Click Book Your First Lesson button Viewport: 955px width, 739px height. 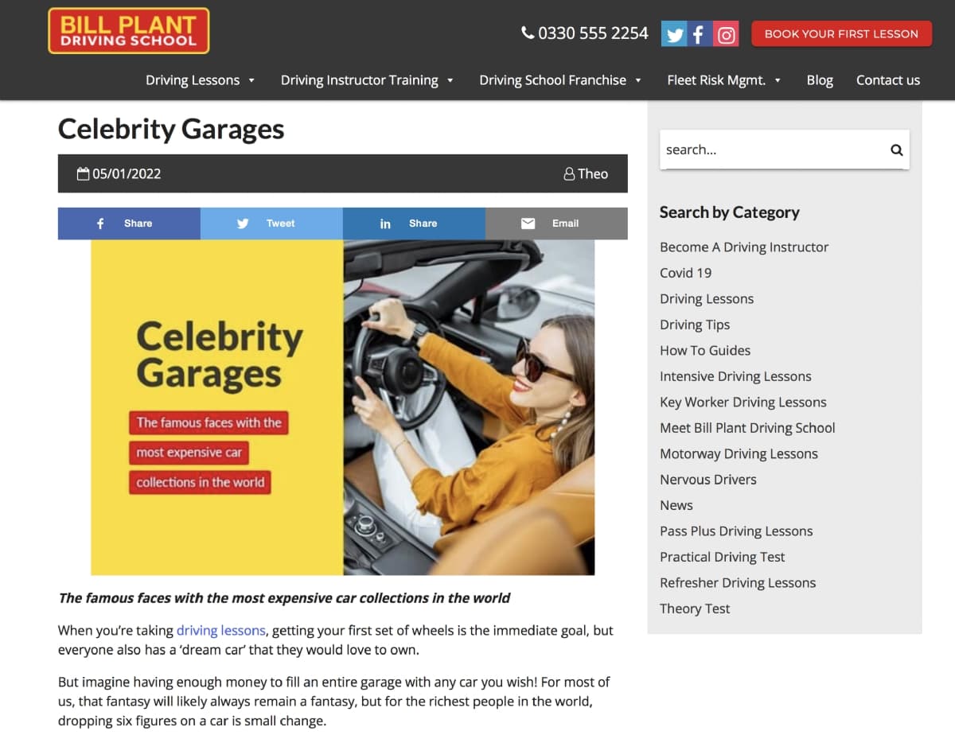(841, 33)
